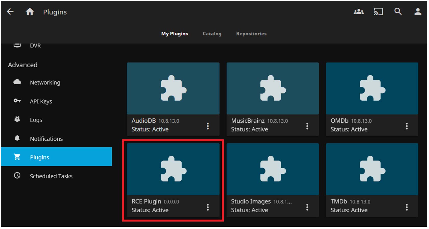Click the Cast to device icon
The image size is (429, 229).
(378, 11)
